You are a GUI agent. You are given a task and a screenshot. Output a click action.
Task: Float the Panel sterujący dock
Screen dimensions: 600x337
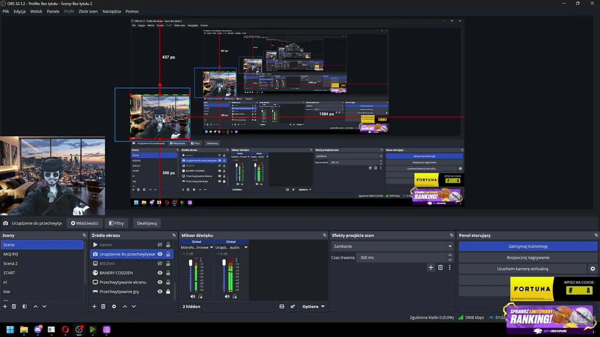(596, 235)
